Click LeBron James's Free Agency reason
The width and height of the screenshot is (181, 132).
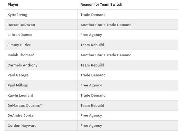click(x=91, y=35)
